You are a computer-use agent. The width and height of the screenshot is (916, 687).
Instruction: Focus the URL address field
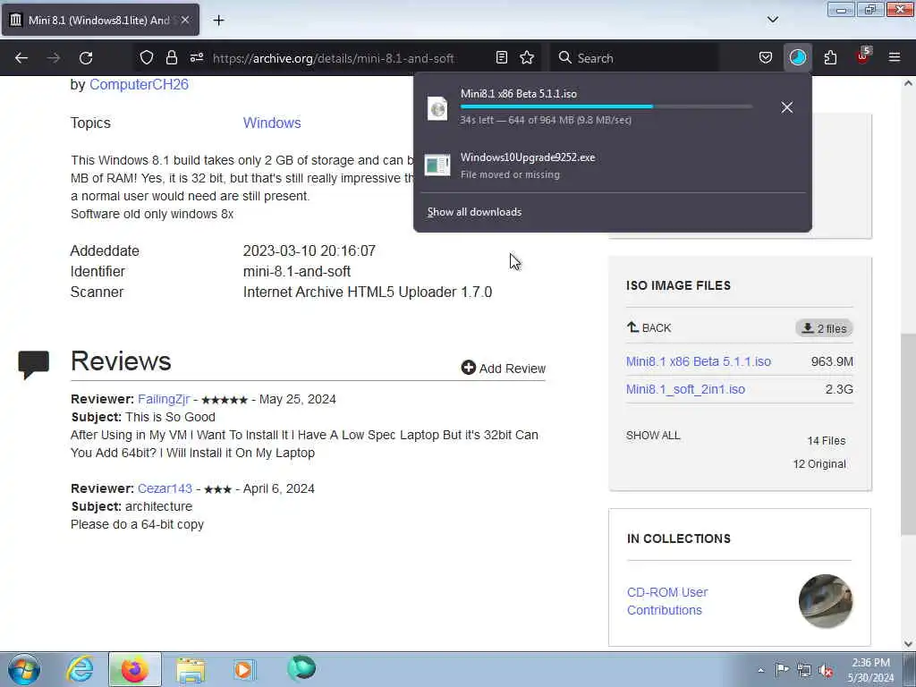[334, 58]
